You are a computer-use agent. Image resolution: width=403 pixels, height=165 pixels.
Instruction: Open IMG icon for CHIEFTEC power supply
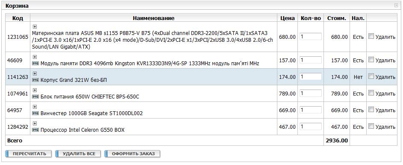[35, 97]
